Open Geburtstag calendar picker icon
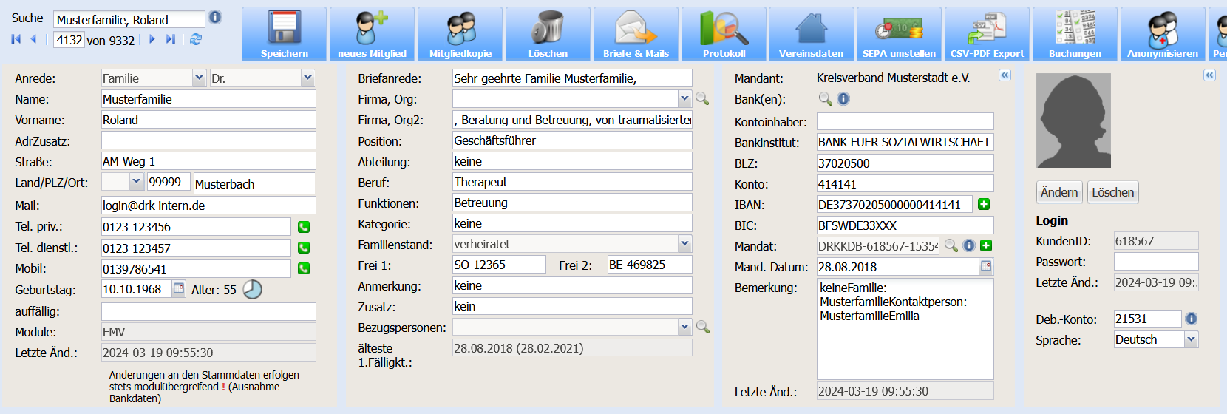Image resolution: width=1227 pixels, height=414 pixels. point(179,288)
